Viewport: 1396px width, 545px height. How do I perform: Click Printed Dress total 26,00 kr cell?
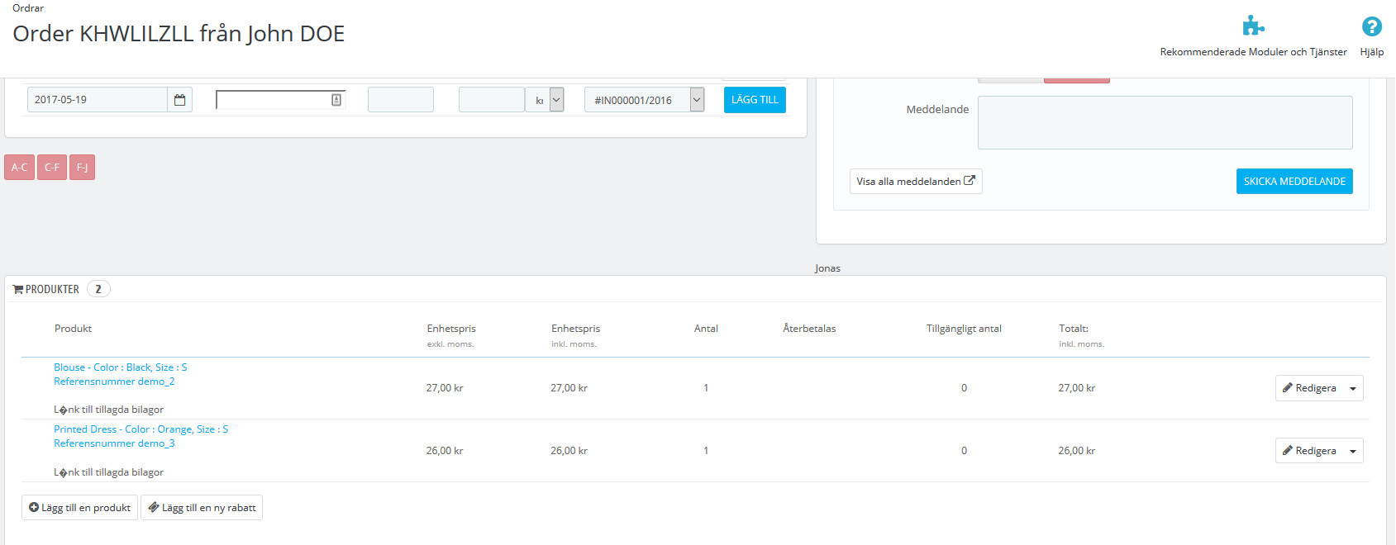1077,451
